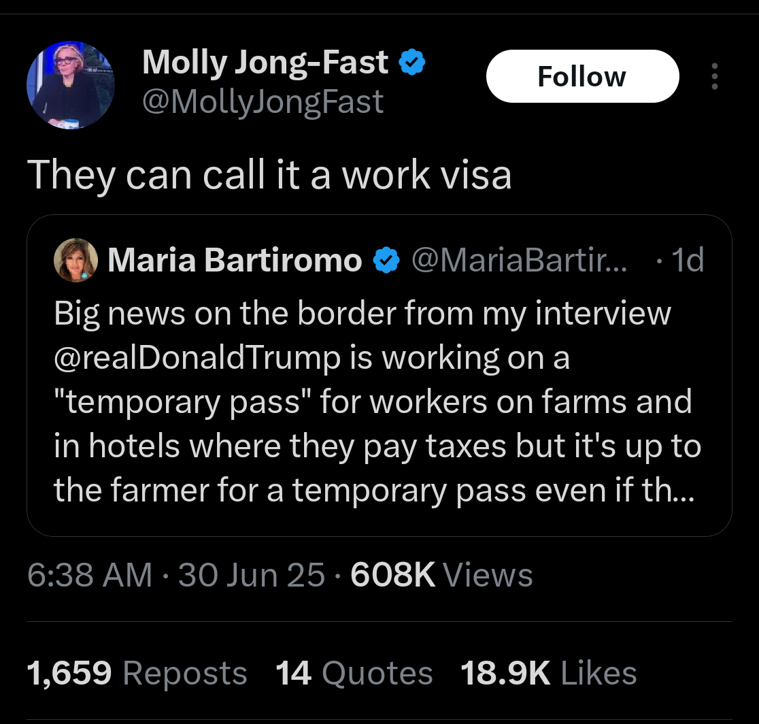Click Maria Bartiromo's verified checkmark badge
Screen dimensions: 759x724
click(386, 260)
